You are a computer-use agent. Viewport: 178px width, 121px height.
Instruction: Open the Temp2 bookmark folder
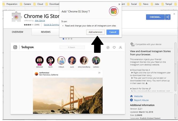(167, 4)
